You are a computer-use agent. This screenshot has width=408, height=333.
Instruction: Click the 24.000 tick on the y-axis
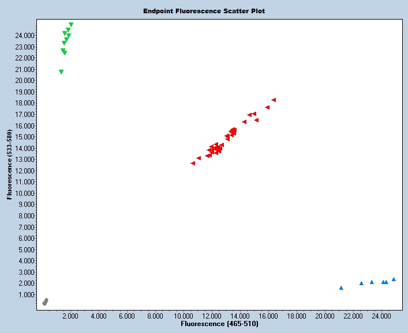tap(26, 36)
